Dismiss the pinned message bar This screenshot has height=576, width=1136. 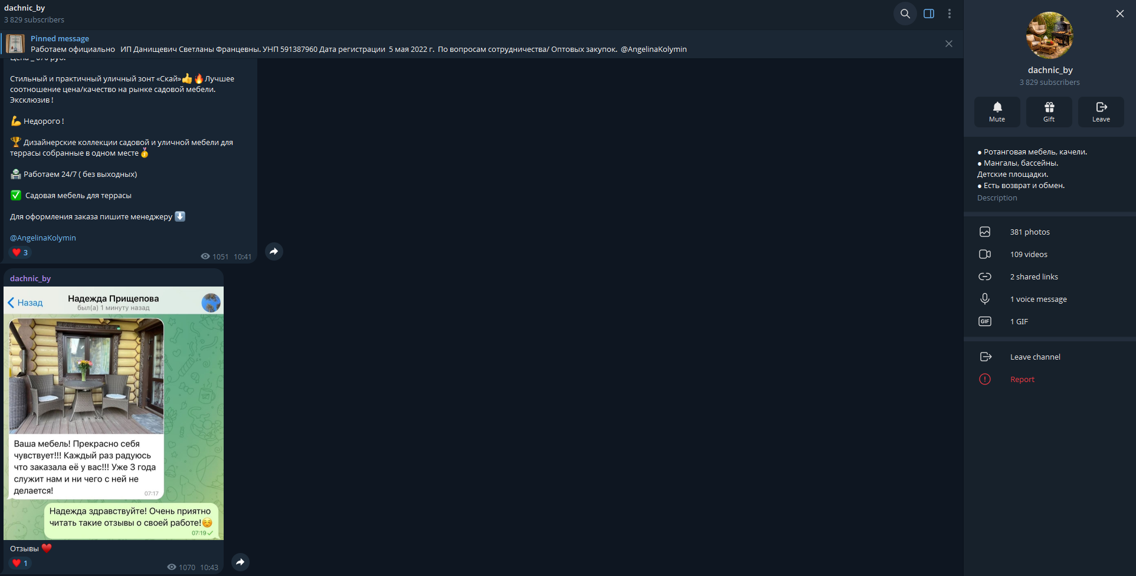(949, 44)
